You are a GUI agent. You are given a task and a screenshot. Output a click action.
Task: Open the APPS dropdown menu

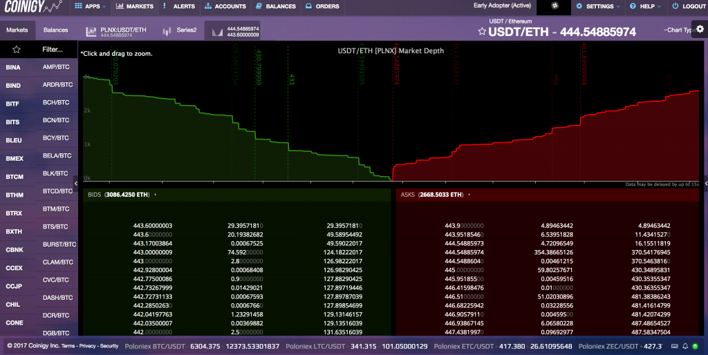(x=91, y=6)
